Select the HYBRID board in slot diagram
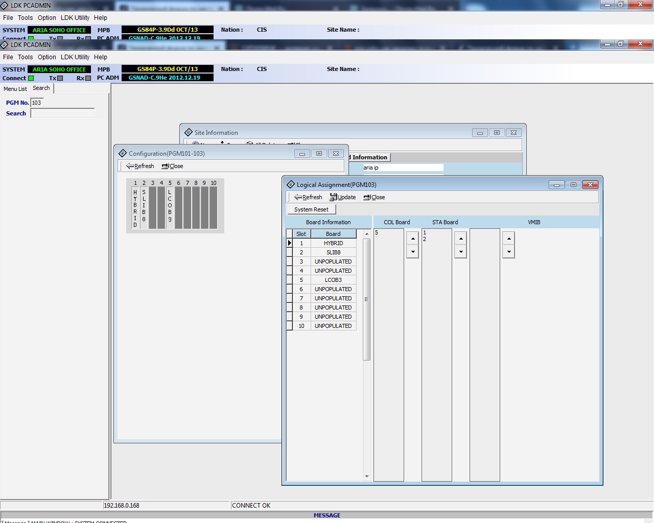This screenshot has width=654, height=523. pos(135,208)
